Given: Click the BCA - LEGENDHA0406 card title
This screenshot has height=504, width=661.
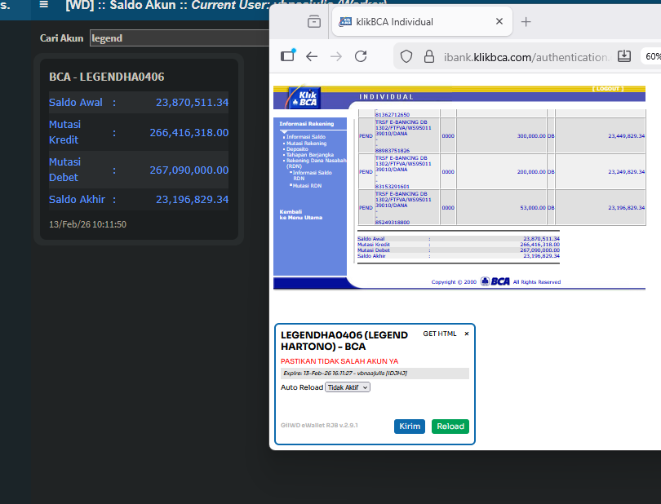Looking at the screenshot, I should coord(107,77).
